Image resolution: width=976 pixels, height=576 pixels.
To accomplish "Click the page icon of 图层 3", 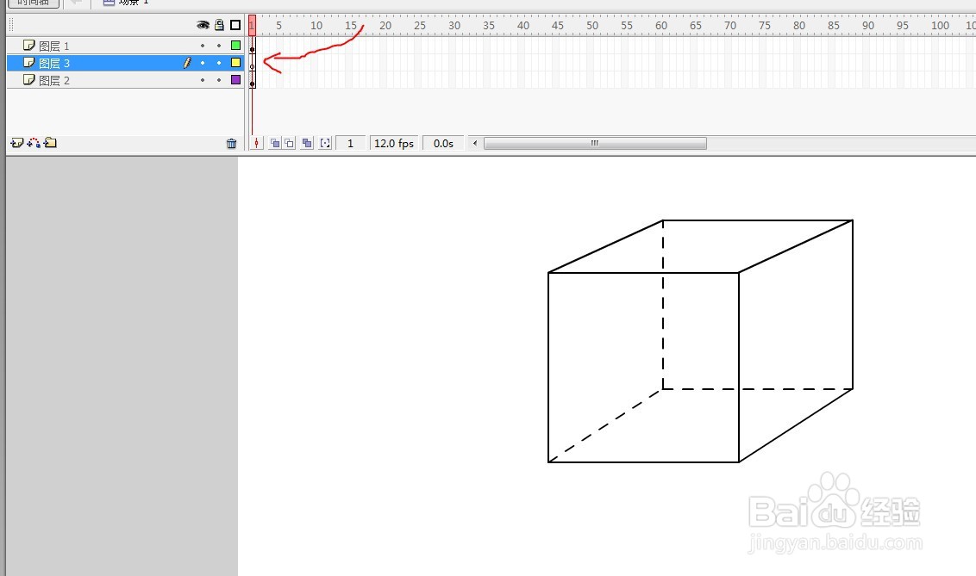I will [x=28, y=62].
